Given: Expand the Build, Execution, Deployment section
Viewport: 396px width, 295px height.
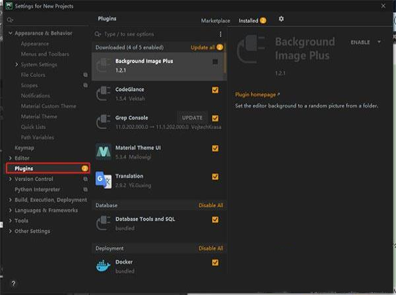Looking at the screenshot, I should [10, 200].
